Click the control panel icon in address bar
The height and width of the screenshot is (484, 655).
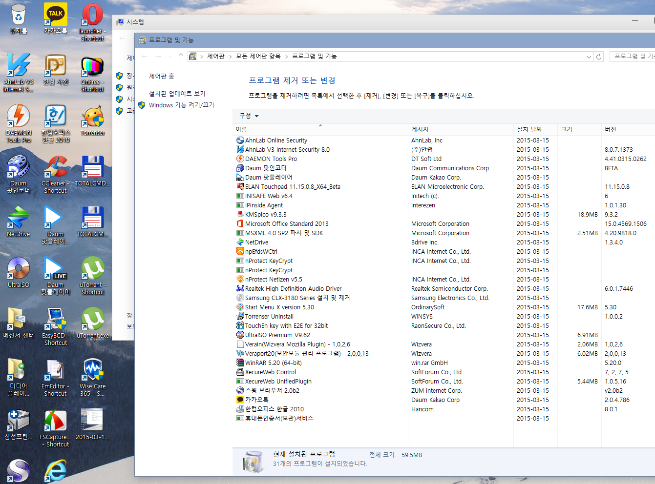[193, 57]
